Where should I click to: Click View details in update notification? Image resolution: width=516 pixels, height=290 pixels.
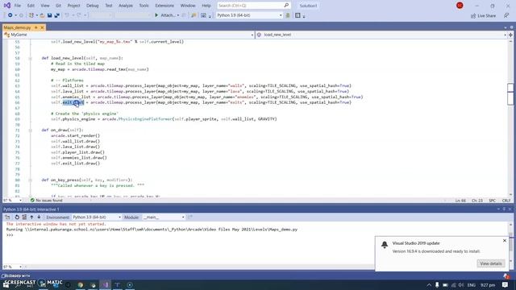coord(491,263)
